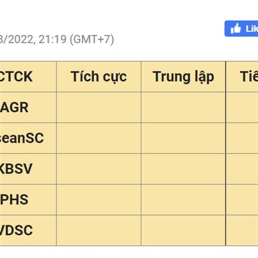The width and height of the screenshot is (258, 258).
Task: Click the Tích cực cell for PHS
Action: pos(99,200)
